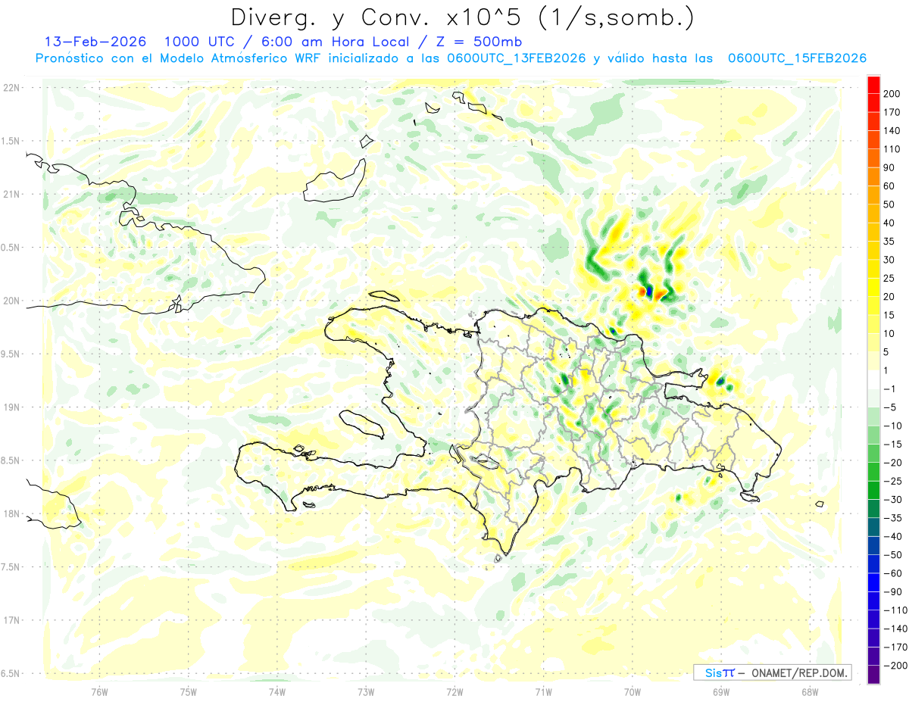Click the '0.5N' latitude label
This screenshot has width=909, height=702.
click(11, 248)
